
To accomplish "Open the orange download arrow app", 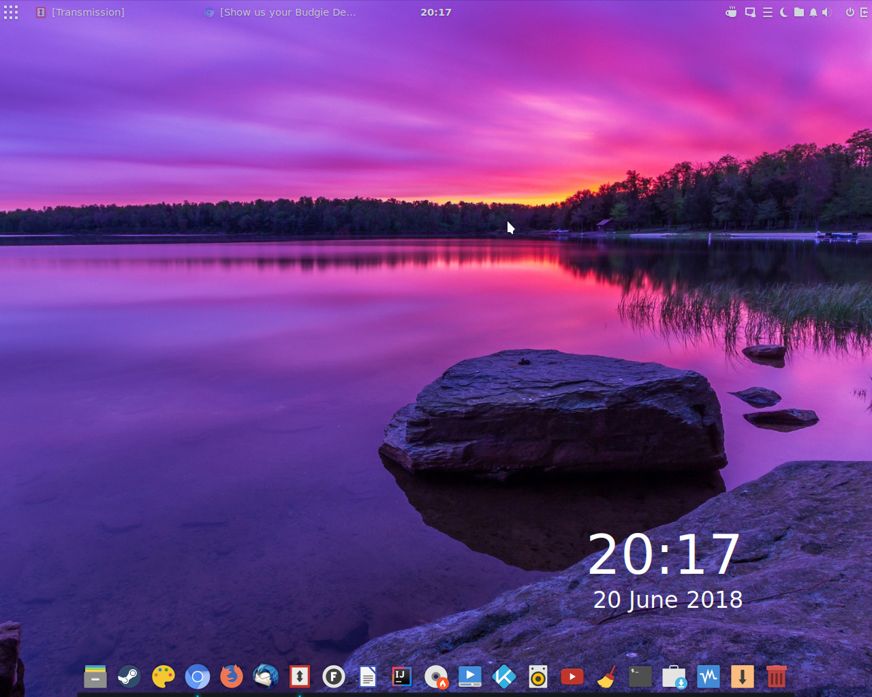I will pyautogui.click(x=743, y=677).
